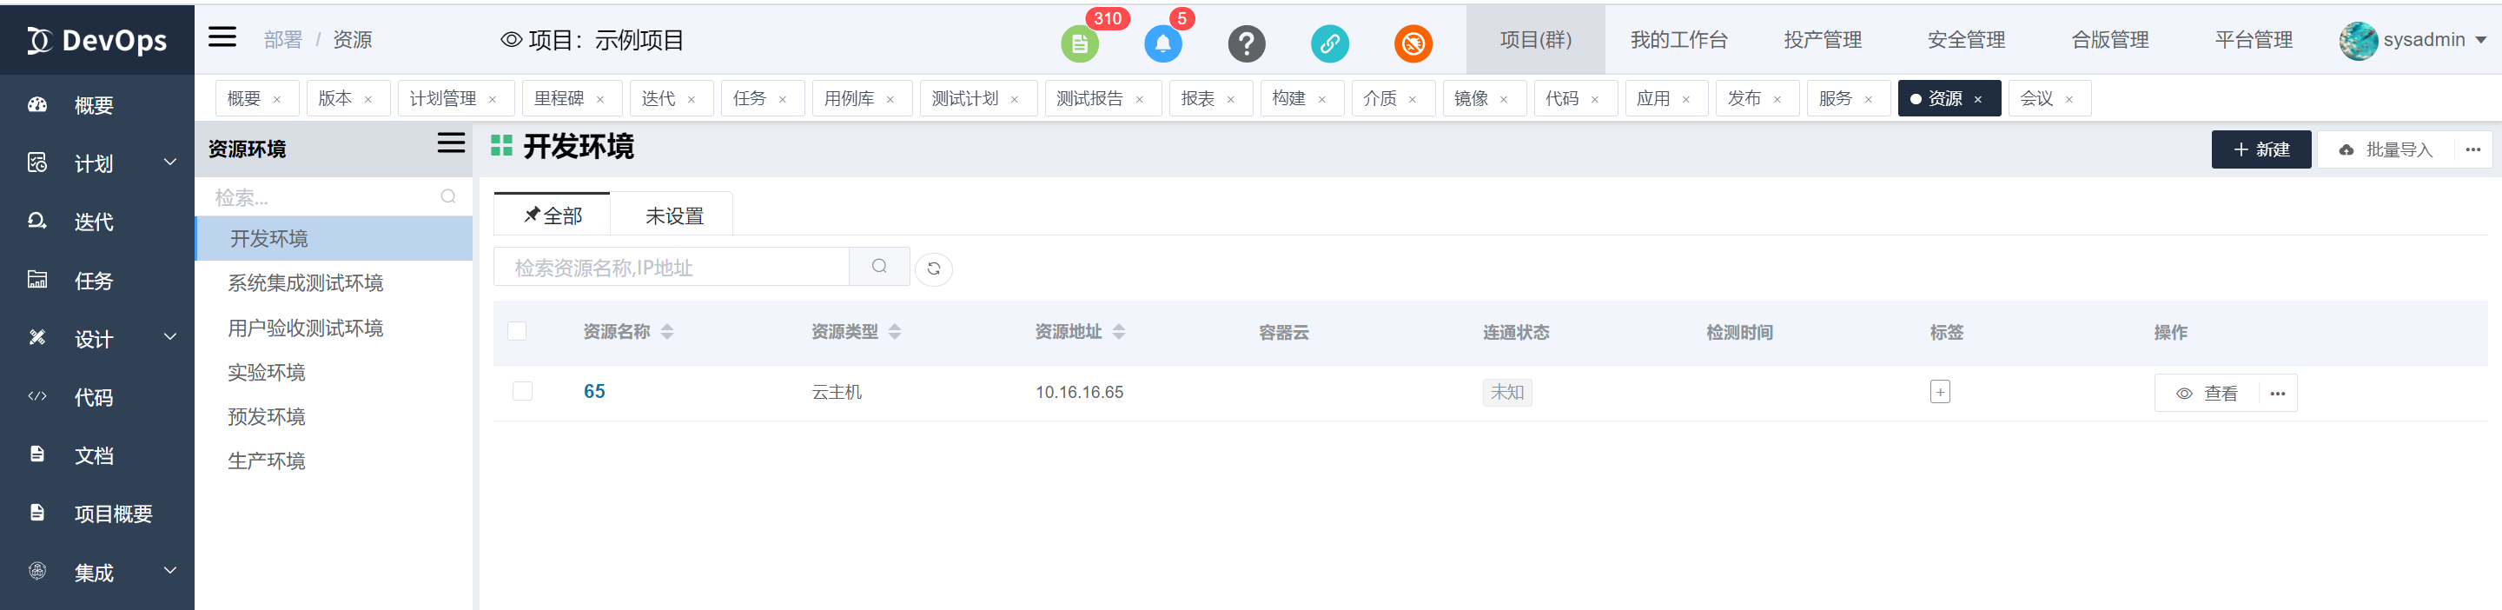2502x610 pixels.
Task: Add a tag with the plus icon
Action: 1939,393
